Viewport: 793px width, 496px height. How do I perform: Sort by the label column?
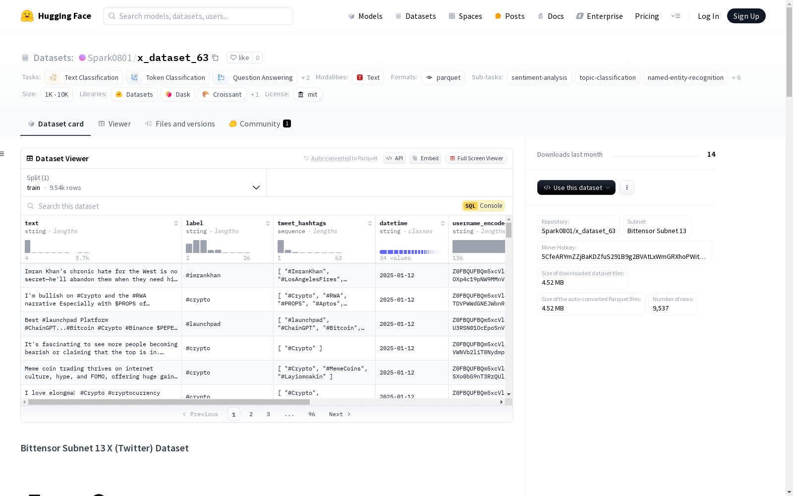[268, 223]
